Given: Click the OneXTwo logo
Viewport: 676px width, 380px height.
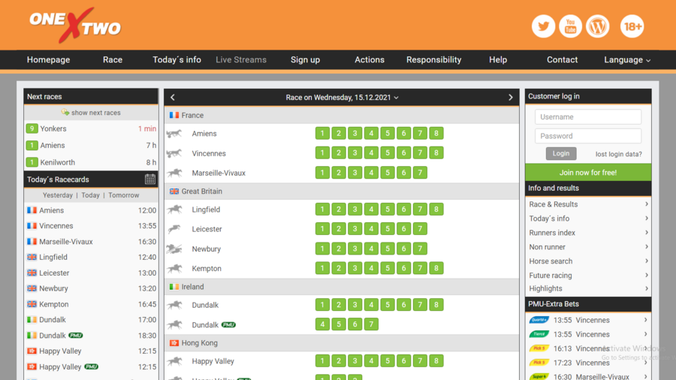Looking at the screenshot, I should point(75,26).
